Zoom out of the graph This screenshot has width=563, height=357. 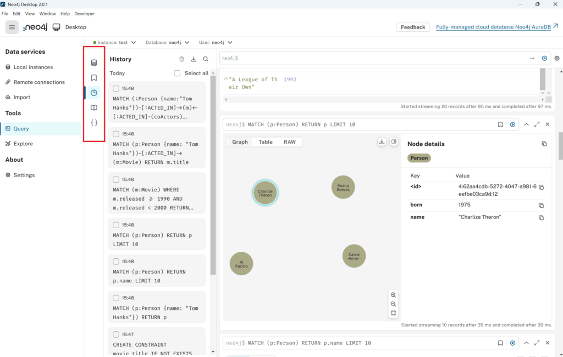(394, 304)
